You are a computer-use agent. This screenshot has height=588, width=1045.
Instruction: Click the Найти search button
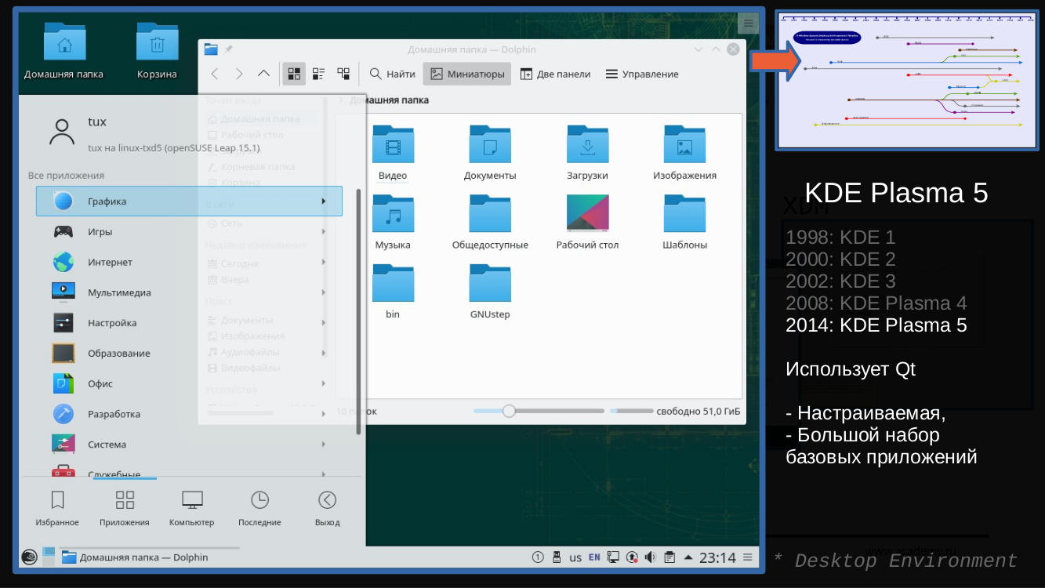[x=392, y=74]
